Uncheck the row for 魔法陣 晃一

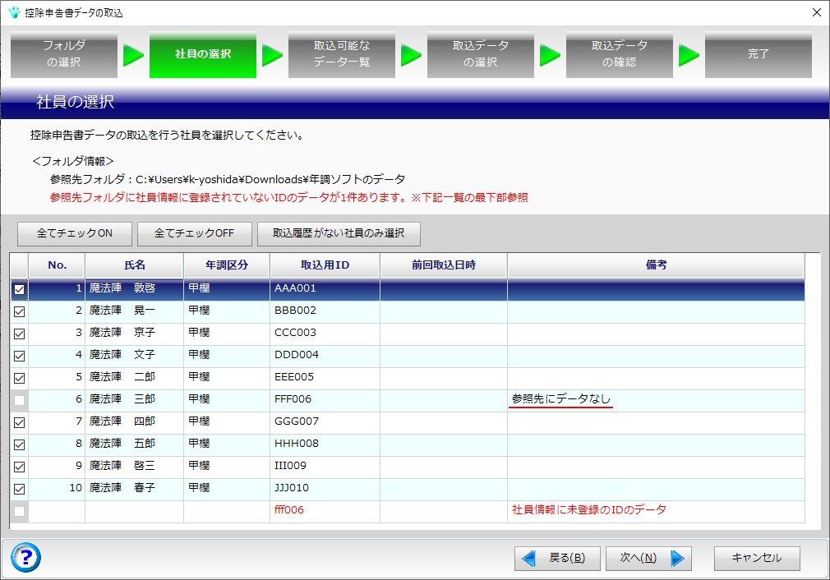[x=19, y=311]
